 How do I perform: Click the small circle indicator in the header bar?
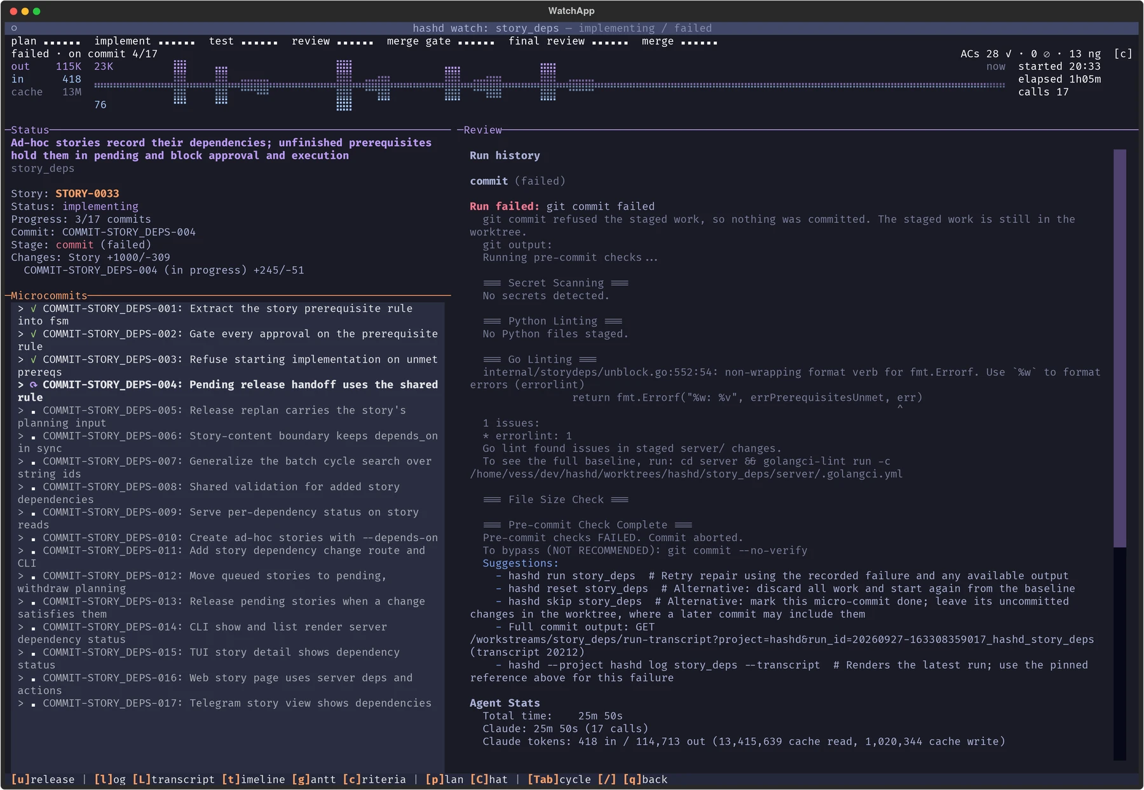[14, 28]
